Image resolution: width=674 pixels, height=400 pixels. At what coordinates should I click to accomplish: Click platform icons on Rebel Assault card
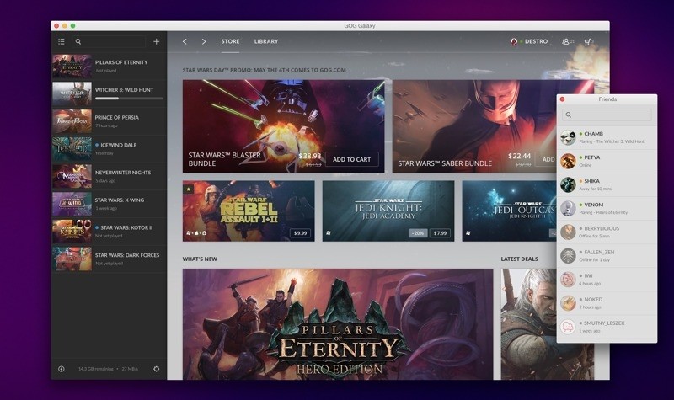coord(196,233)
